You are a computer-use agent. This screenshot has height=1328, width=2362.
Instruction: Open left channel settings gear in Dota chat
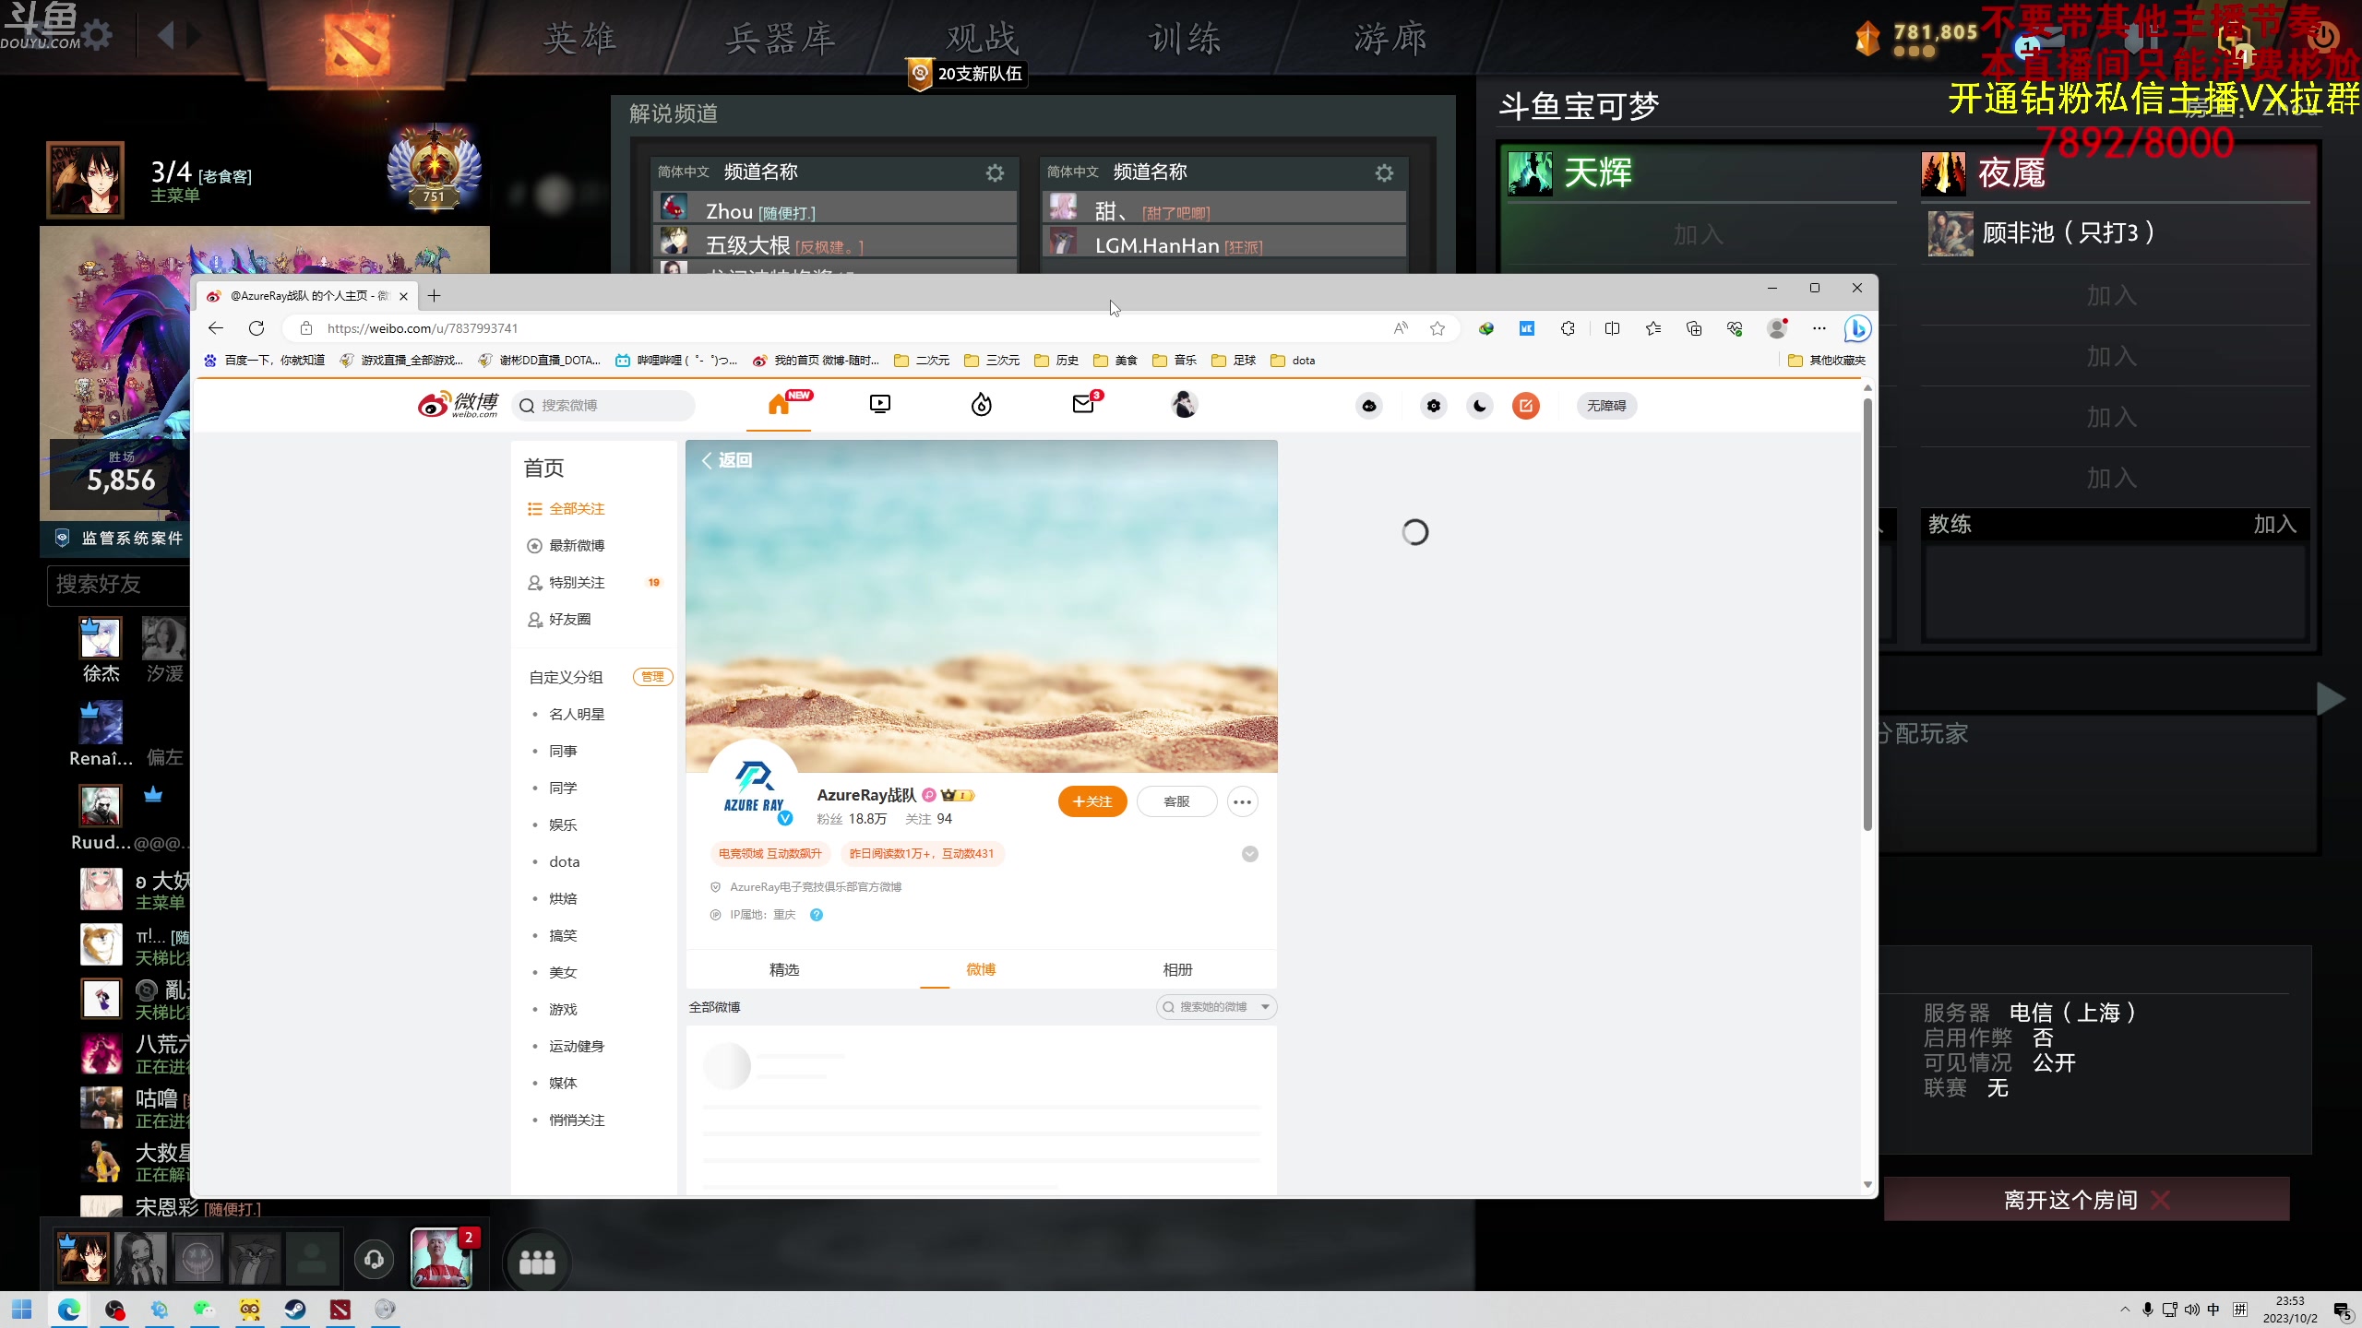pyautogui.click(x=995, y=172)
